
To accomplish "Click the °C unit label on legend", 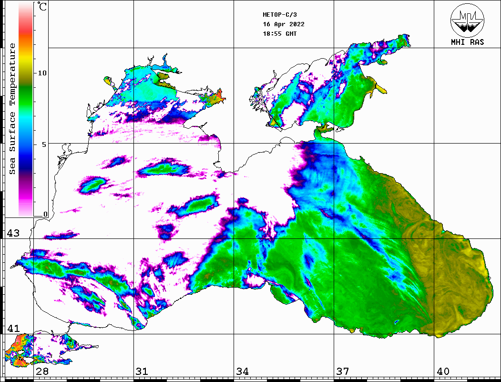I will tap(42, 6).
